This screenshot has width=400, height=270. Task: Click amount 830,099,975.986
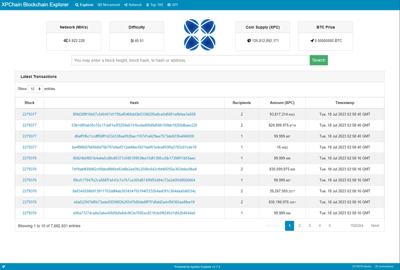click(x=282, y=169)
